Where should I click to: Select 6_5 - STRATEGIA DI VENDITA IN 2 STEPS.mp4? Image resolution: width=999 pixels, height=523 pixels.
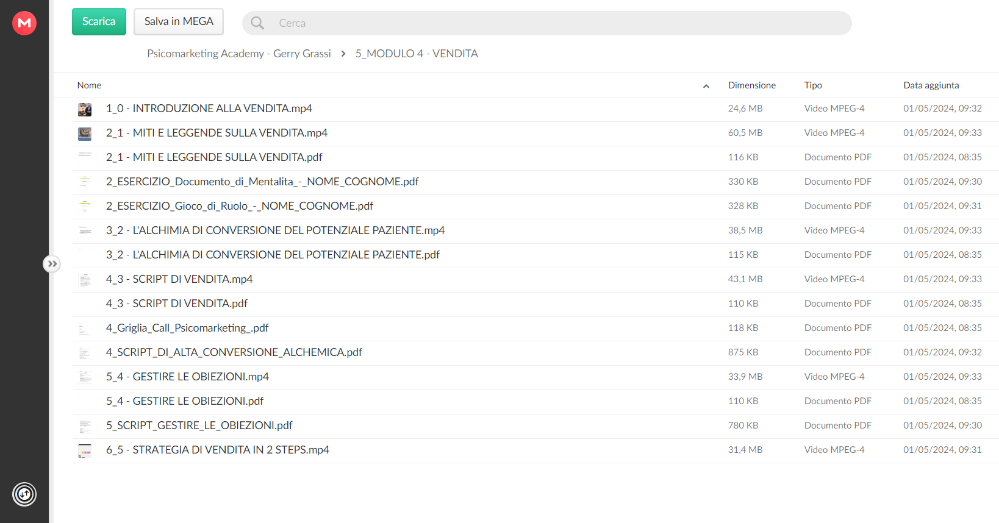click(x=218, y=450)
